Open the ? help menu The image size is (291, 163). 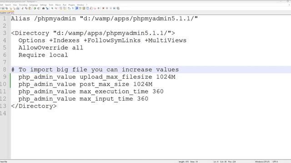point(87,5)
